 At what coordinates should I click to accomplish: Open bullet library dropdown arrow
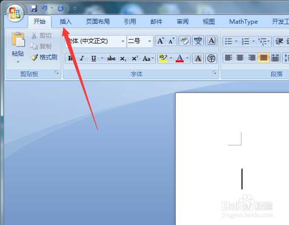[236, 41]
